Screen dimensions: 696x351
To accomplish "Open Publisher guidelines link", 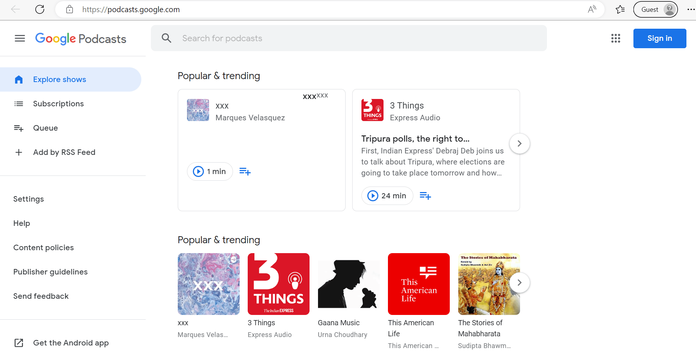I will coord(50,272).
